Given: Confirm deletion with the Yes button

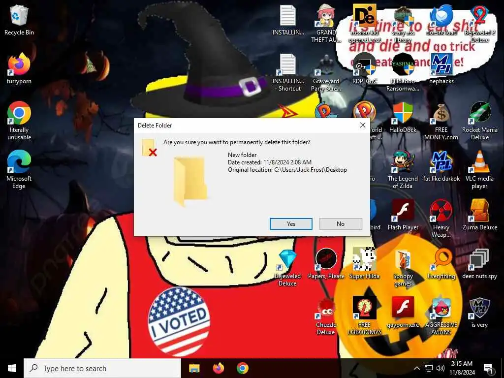Looking at the screenshot, I should coord(291,224).
